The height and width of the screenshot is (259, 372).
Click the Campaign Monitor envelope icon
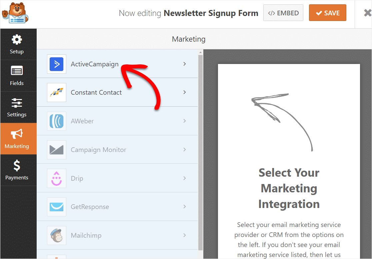pos(56,150)
